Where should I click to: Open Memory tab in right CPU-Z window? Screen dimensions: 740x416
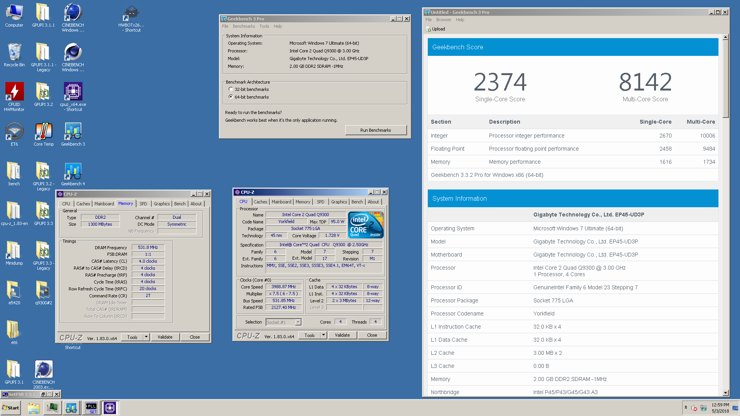tap(303, 202)
